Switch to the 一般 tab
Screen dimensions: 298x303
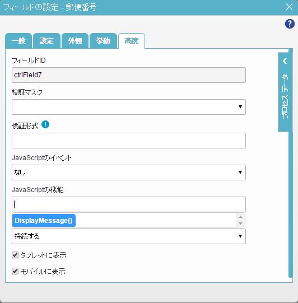[18, 41]
